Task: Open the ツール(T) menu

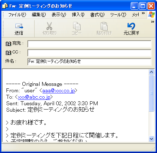Action: coord(118,15)
